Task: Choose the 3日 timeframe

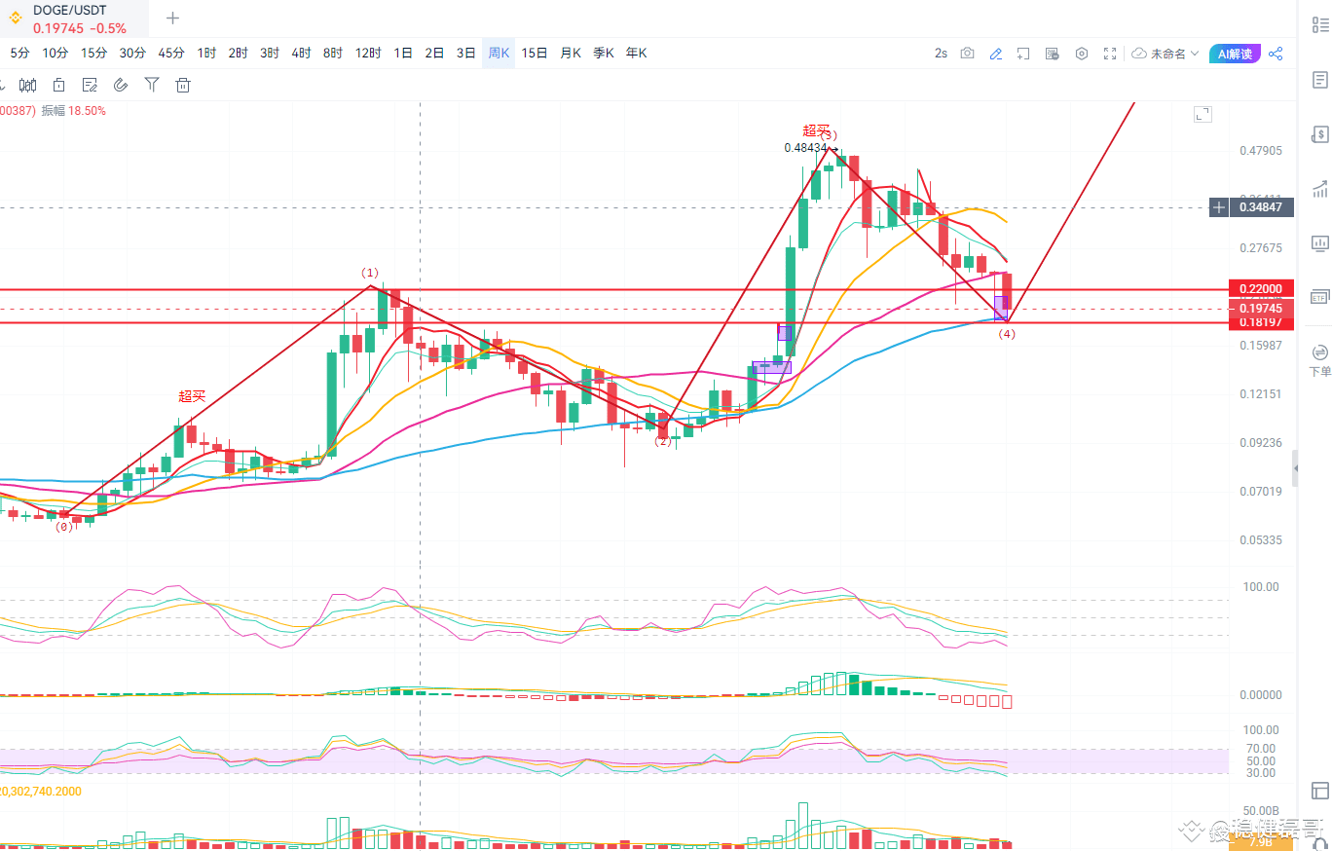Action: coord(465,54)
